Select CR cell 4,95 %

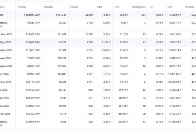(160, 90)
